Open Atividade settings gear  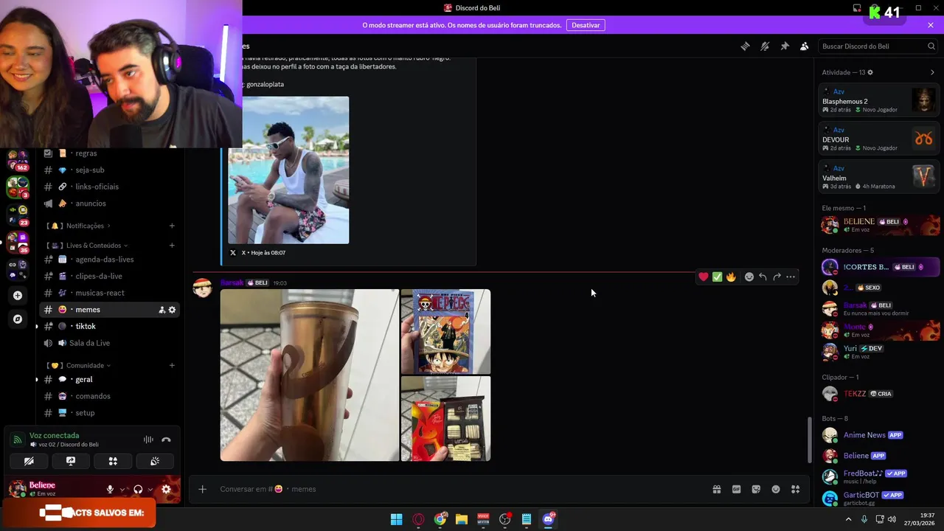[x=870, y=72]
